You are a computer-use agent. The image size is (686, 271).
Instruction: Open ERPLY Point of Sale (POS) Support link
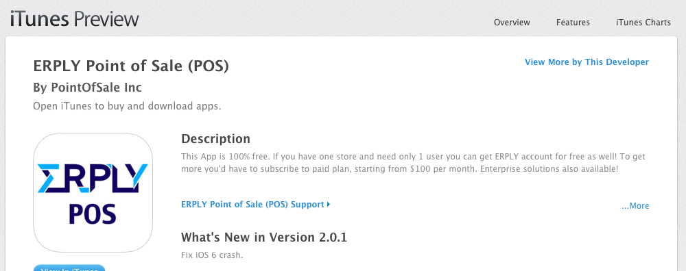(252, 204)
